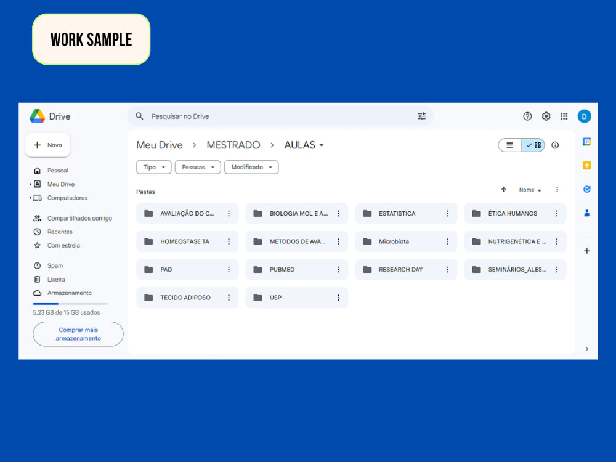The width and height of the screenshot is (616, 462).
Task: Open the PAD folder
Action: pyautogui.click(x=187, y=270)
